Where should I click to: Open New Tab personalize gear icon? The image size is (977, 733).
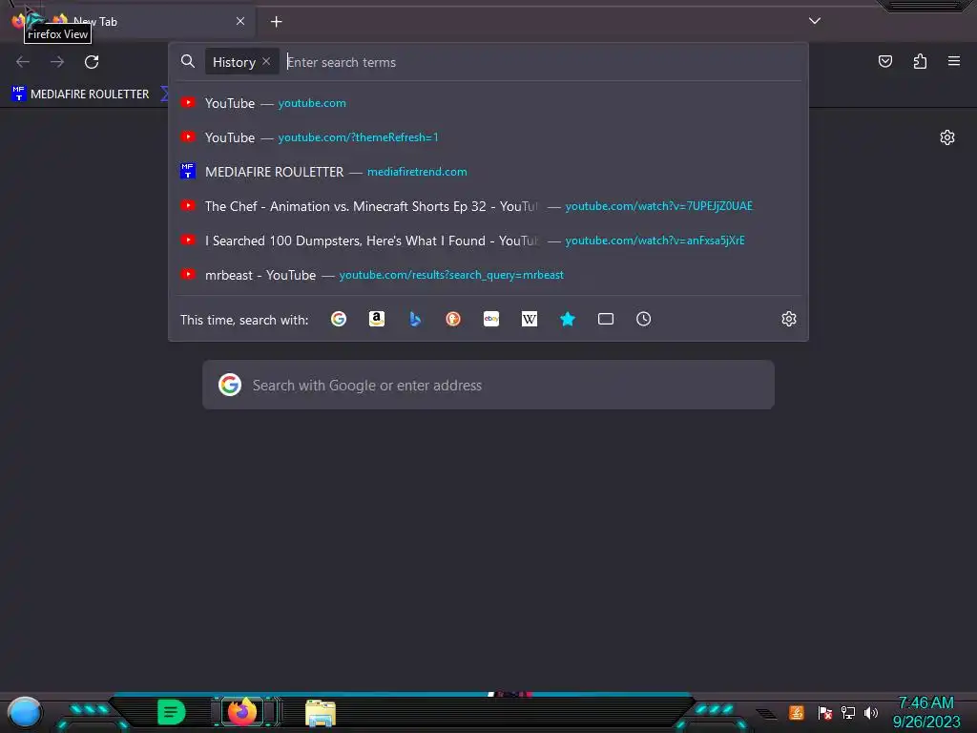(947, 137)
